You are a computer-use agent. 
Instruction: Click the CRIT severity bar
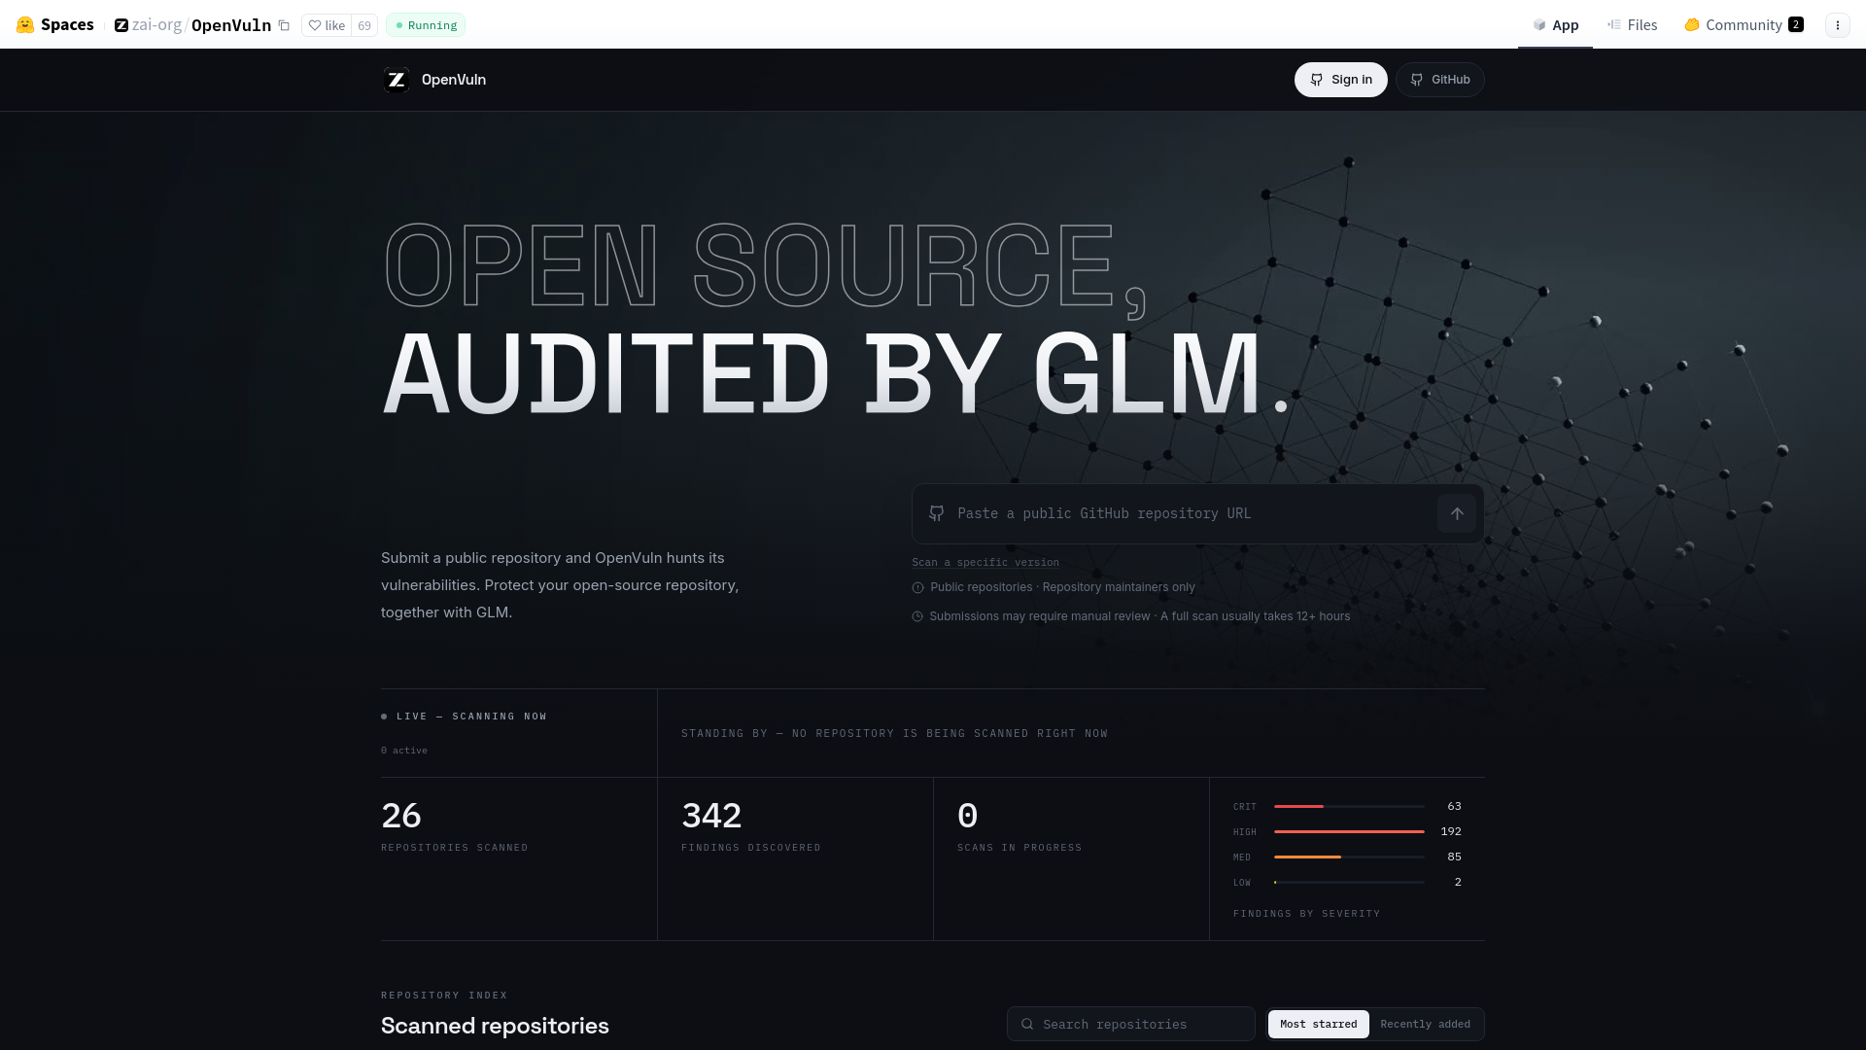[x=1349, y=807]
